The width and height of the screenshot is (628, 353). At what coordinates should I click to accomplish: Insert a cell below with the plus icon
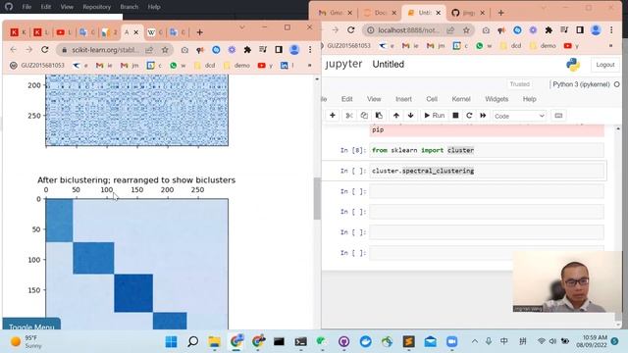332,116
